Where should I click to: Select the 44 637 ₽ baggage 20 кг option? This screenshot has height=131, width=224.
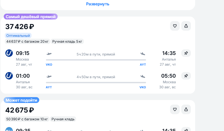[x=27, y=42]
